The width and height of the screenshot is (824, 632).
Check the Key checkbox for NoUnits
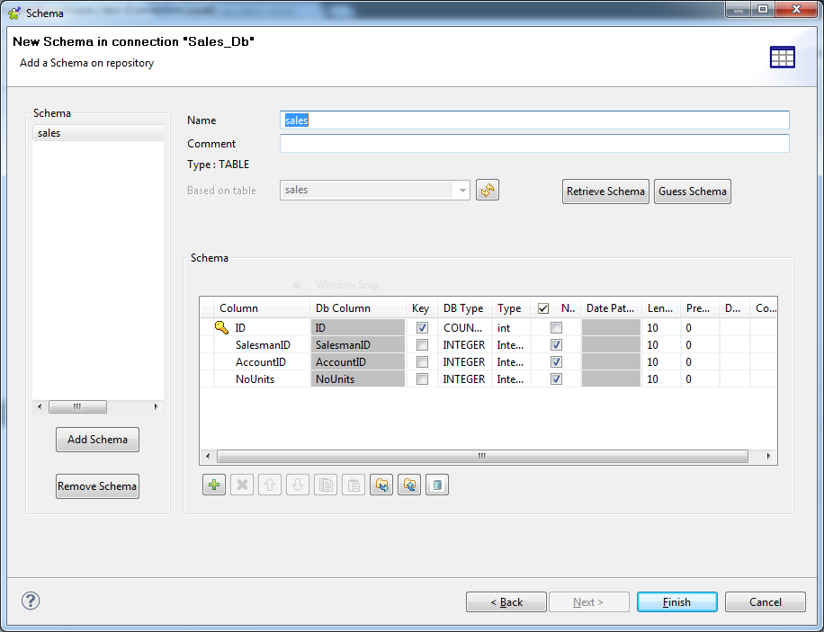coord(422,379)
